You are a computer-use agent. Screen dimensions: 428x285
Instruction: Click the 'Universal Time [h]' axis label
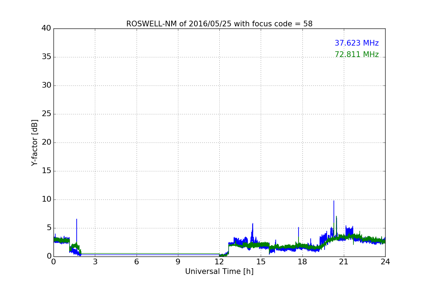point(219,271)
